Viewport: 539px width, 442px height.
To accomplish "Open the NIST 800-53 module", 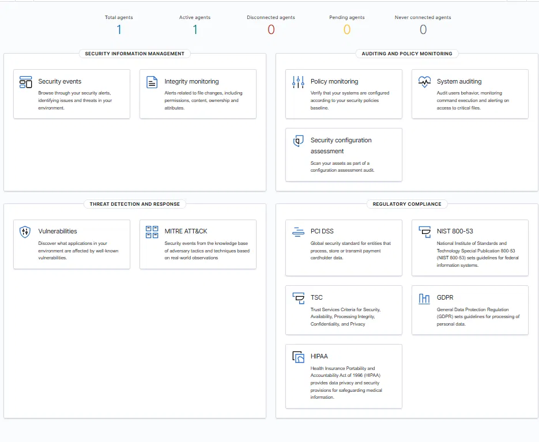I will [x=470, y=248].
